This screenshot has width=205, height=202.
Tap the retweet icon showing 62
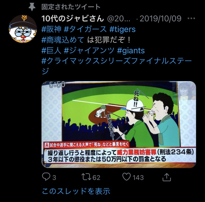click(86, 177)
